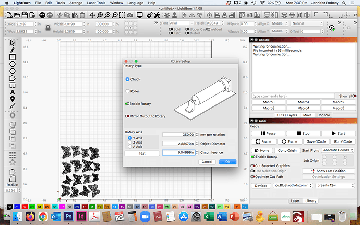This screenshot has width=360, height=225.
Task: Expand the numeric edits toolbar chevron
Action: click(x=156, y=22)
